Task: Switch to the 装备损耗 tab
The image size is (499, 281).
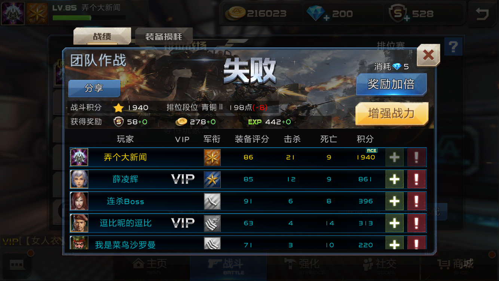Action: [x=164, y=36]
